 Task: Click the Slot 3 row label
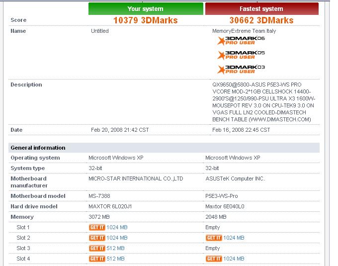pos(23,248)
